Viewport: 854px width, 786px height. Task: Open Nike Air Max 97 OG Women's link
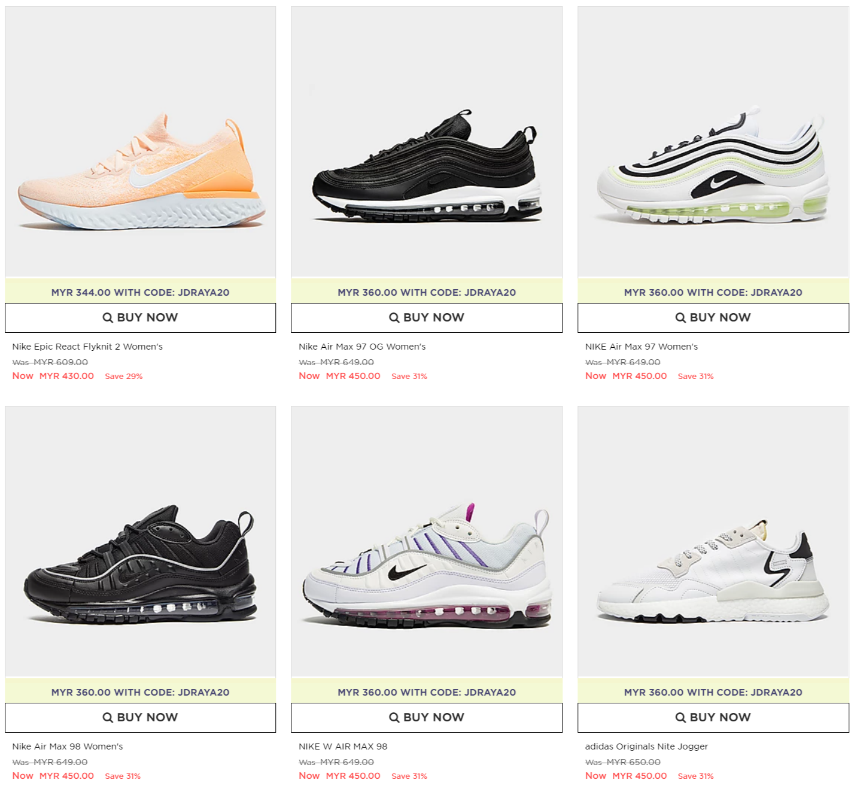362,347
